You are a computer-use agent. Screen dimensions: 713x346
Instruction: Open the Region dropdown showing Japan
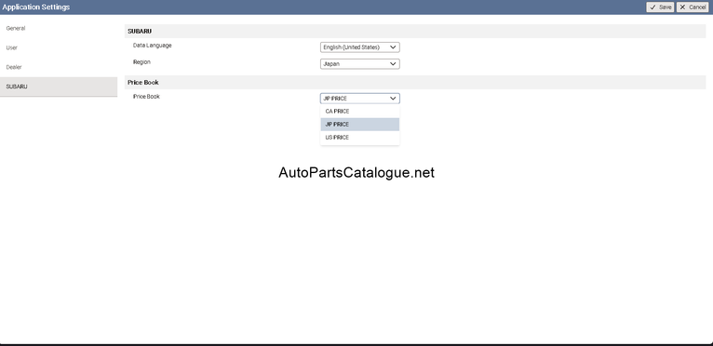(359, 64)
